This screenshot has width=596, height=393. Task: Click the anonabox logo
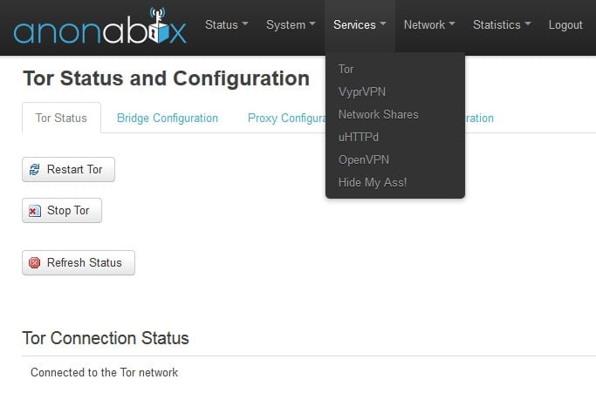pos(99,27)
